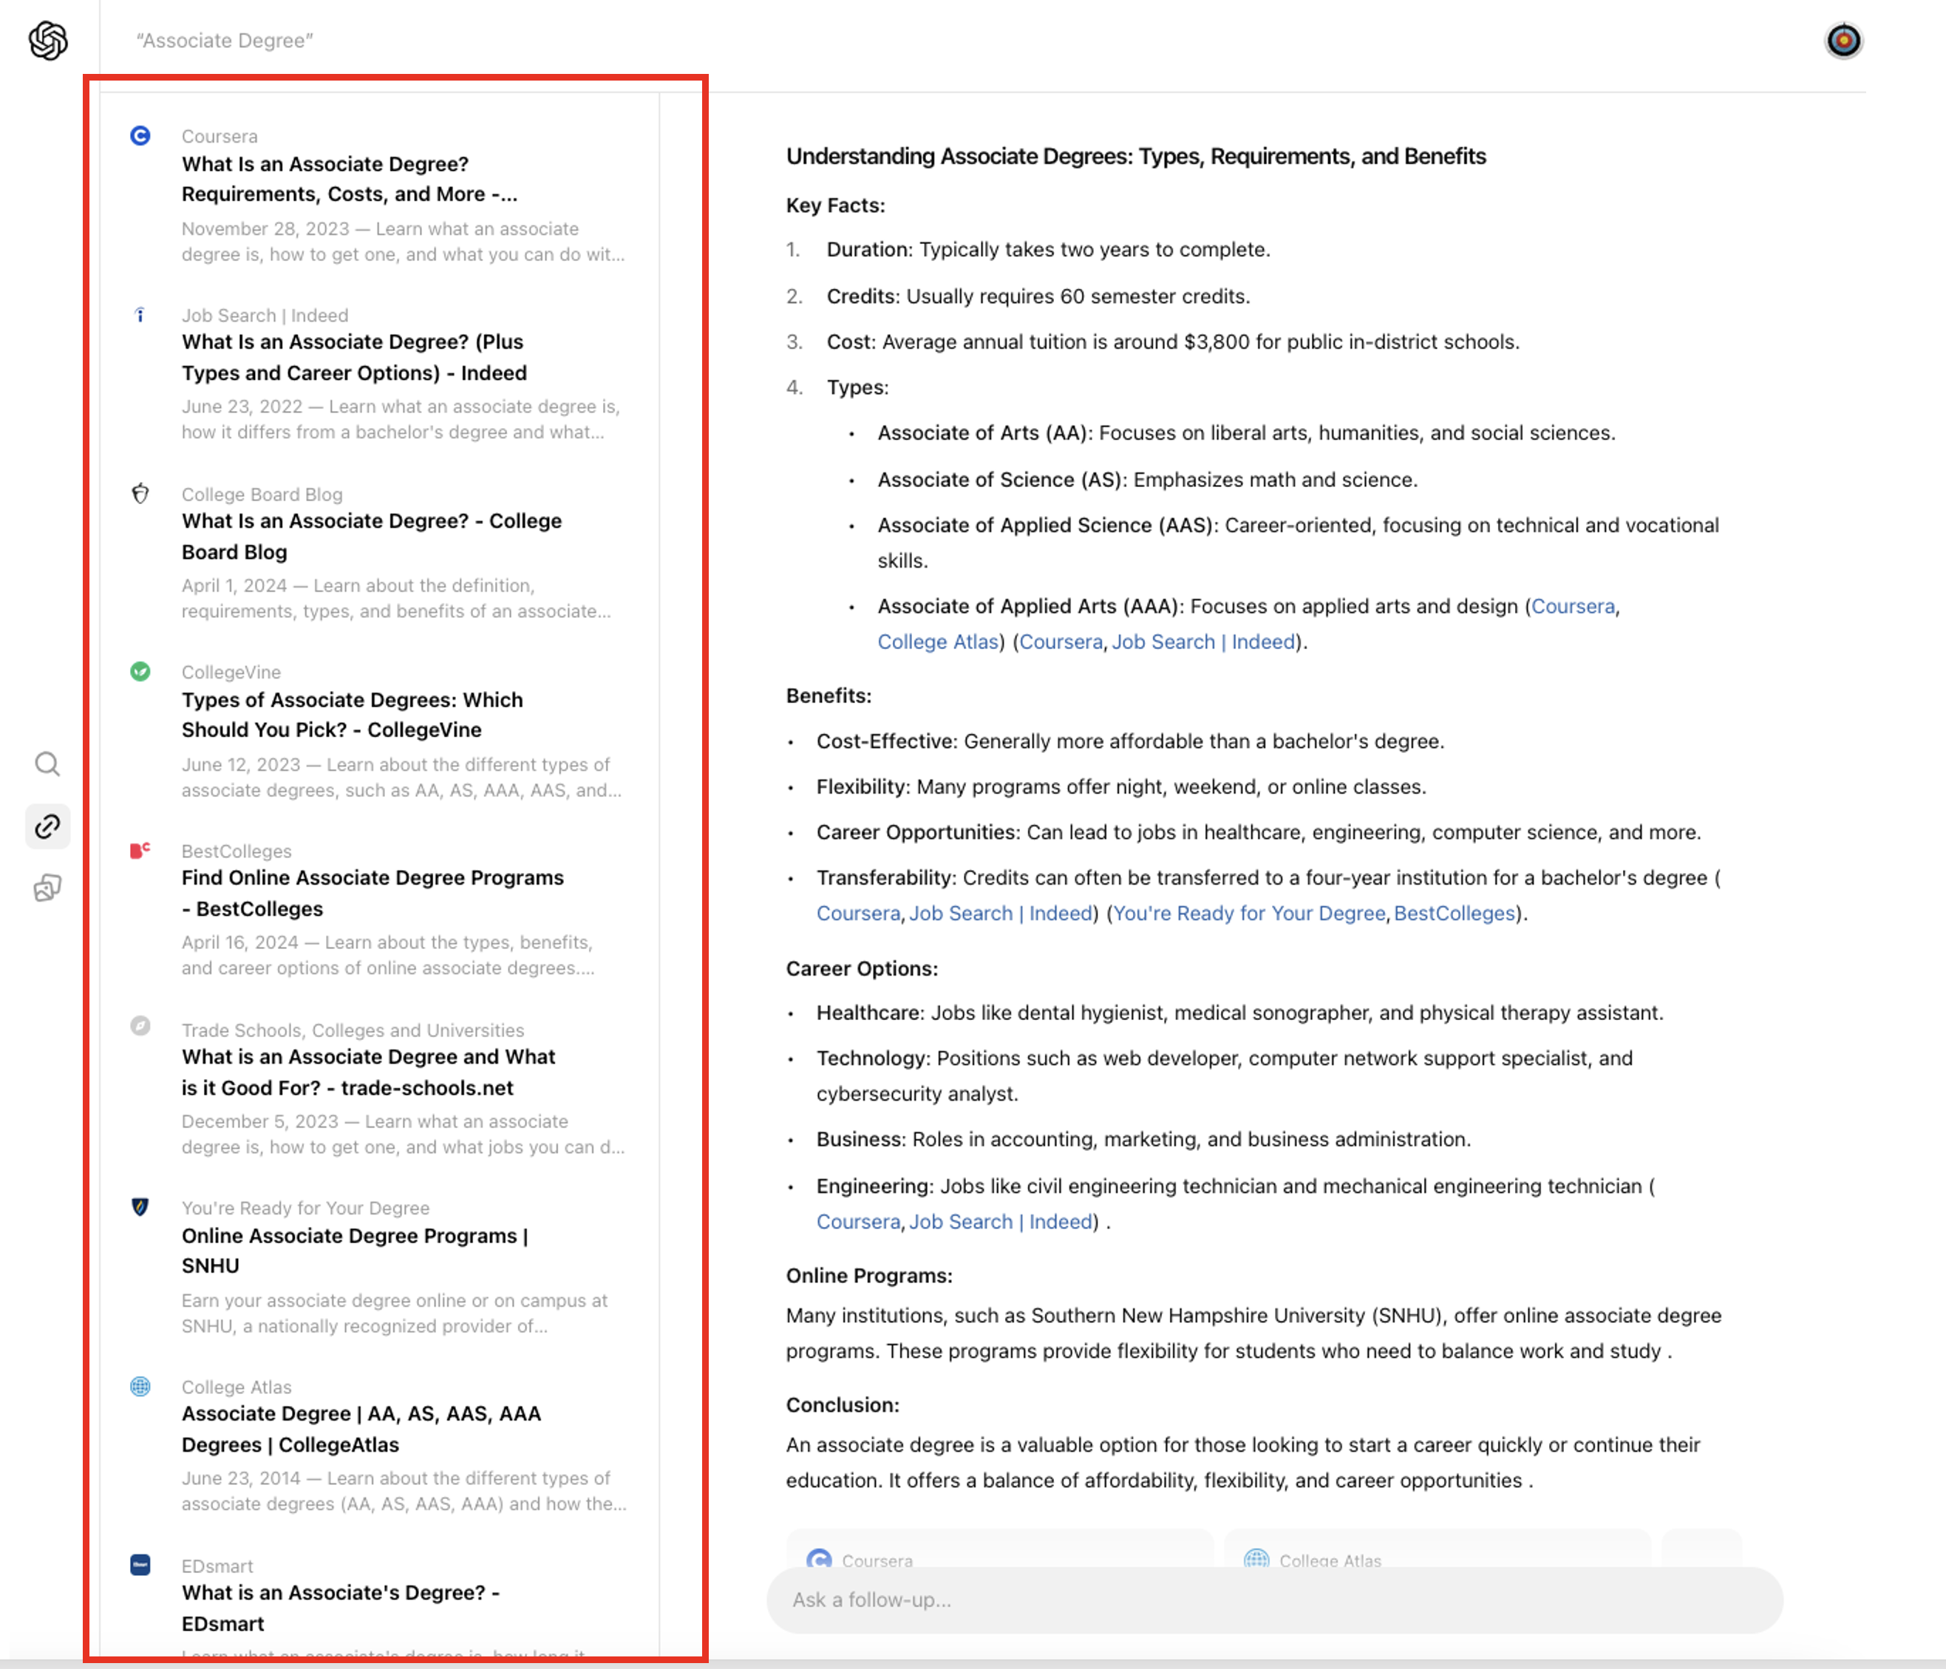The width and height of the screenshot is (1946, 1669).
Task: Click 'You're Ready for Your Degree' citation link
Action: 1249,913
